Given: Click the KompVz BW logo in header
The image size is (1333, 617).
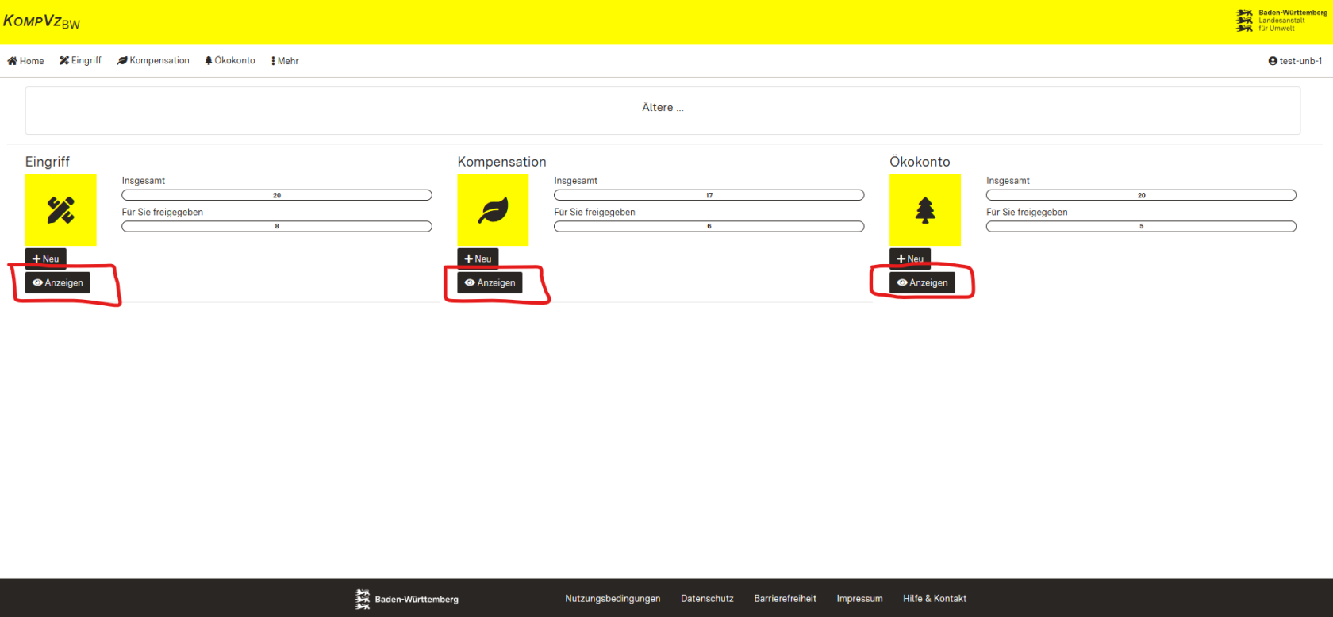Looking at the screenshot, I should [x=41, y=21].
